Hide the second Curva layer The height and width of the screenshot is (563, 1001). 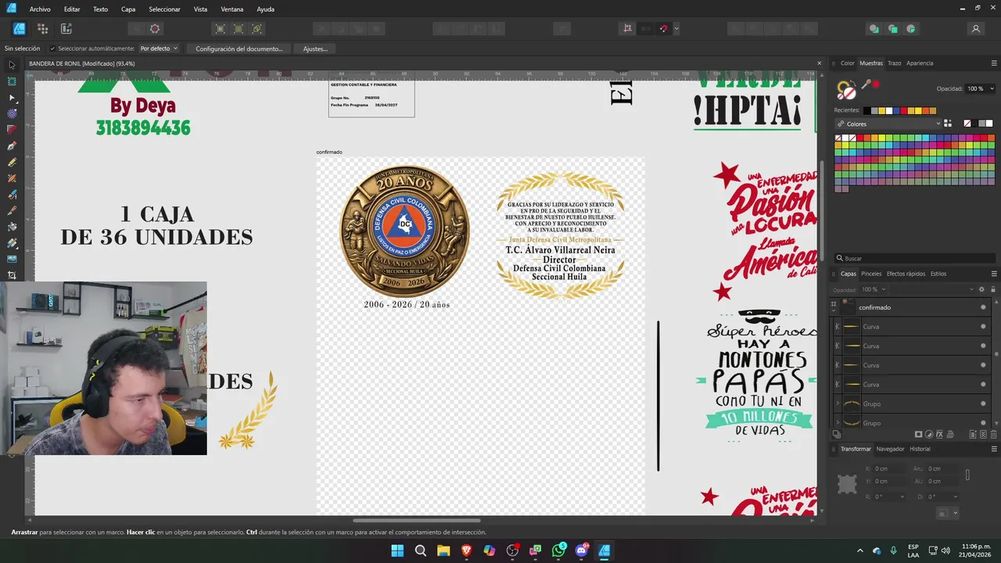[983, 346]
